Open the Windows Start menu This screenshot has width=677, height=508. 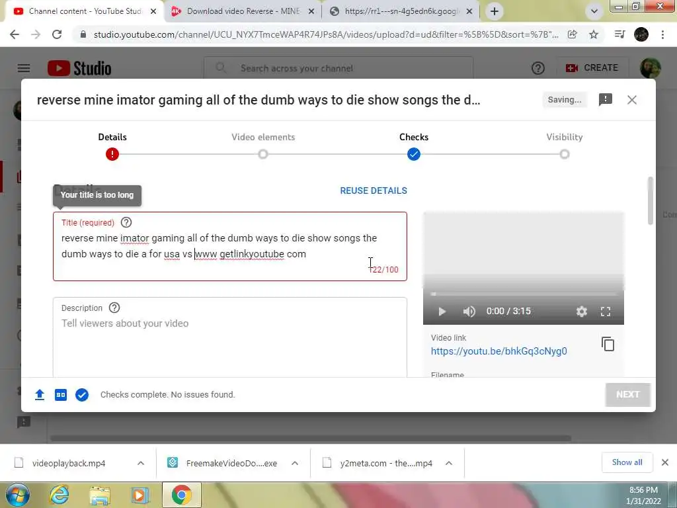pos(17,495)
